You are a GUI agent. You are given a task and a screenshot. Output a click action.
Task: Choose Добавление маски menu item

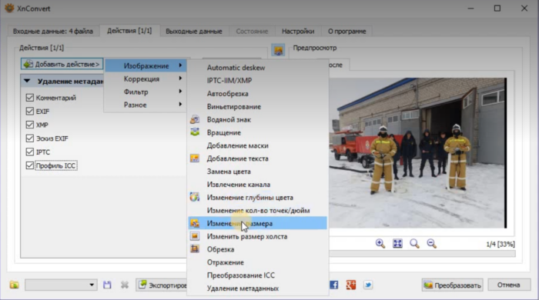(x=257, y=145)
